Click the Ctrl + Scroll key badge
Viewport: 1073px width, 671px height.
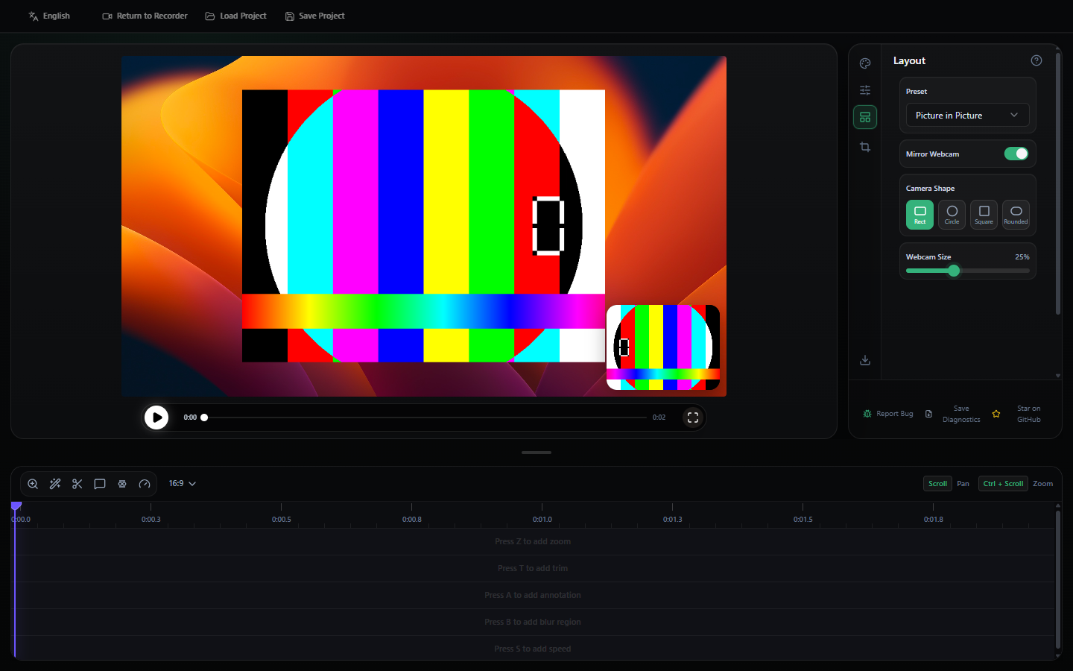click(x=1003, y=484)
